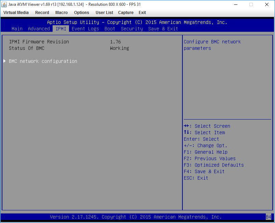Image resolution: width=275 pixels, height=223 pixels.
Task: Click the Exit menu item
Action: [142, 13]
